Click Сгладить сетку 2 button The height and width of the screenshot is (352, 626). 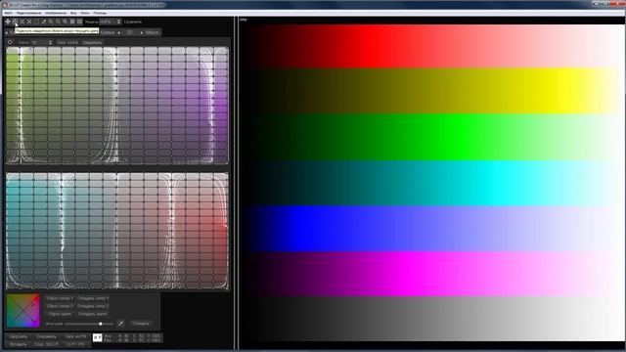click(x=93, y=306)
